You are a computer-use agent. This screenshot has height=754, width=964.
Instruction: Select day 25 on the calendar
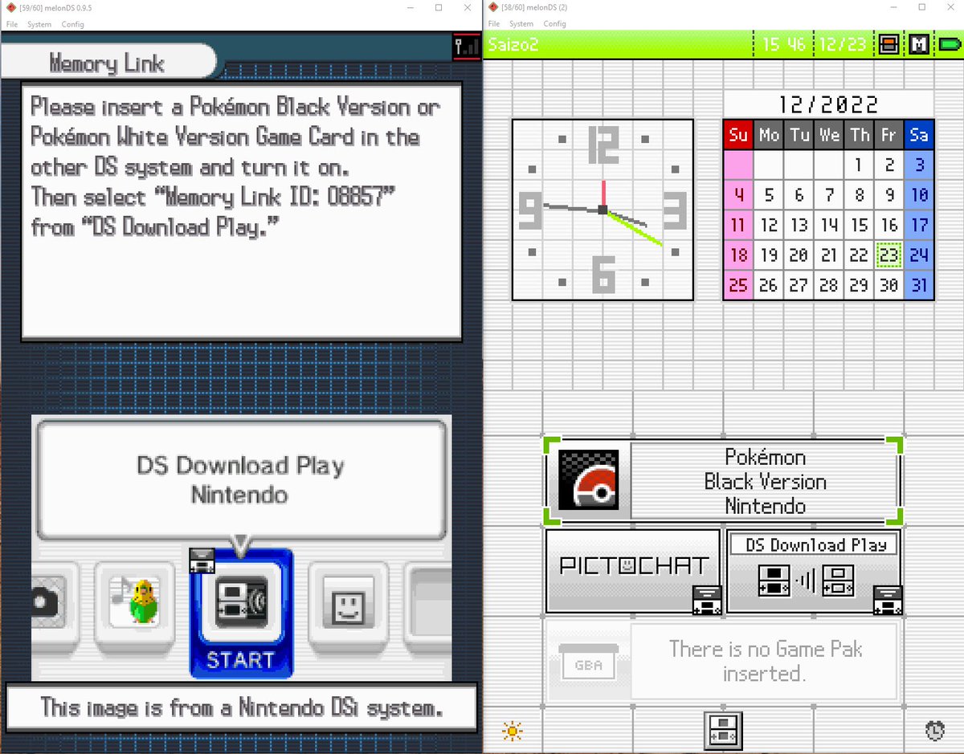[x=738, y=285]
